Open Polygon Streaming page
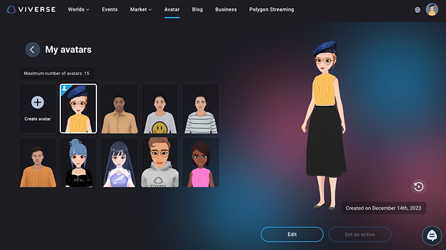Image resolution: width=446 pixels, height=250 pixels. click(x=272, y=9)
